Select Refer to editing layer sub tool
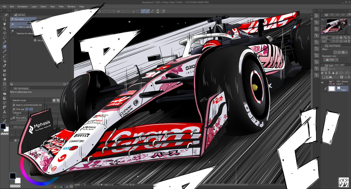Image resolution: width=351 pixels, height=189 pixels. tap(23, 25)
